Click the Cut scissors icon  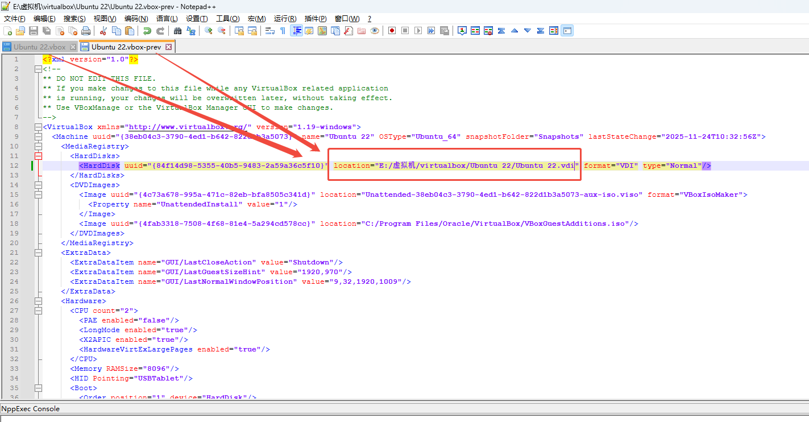point(103,31)
